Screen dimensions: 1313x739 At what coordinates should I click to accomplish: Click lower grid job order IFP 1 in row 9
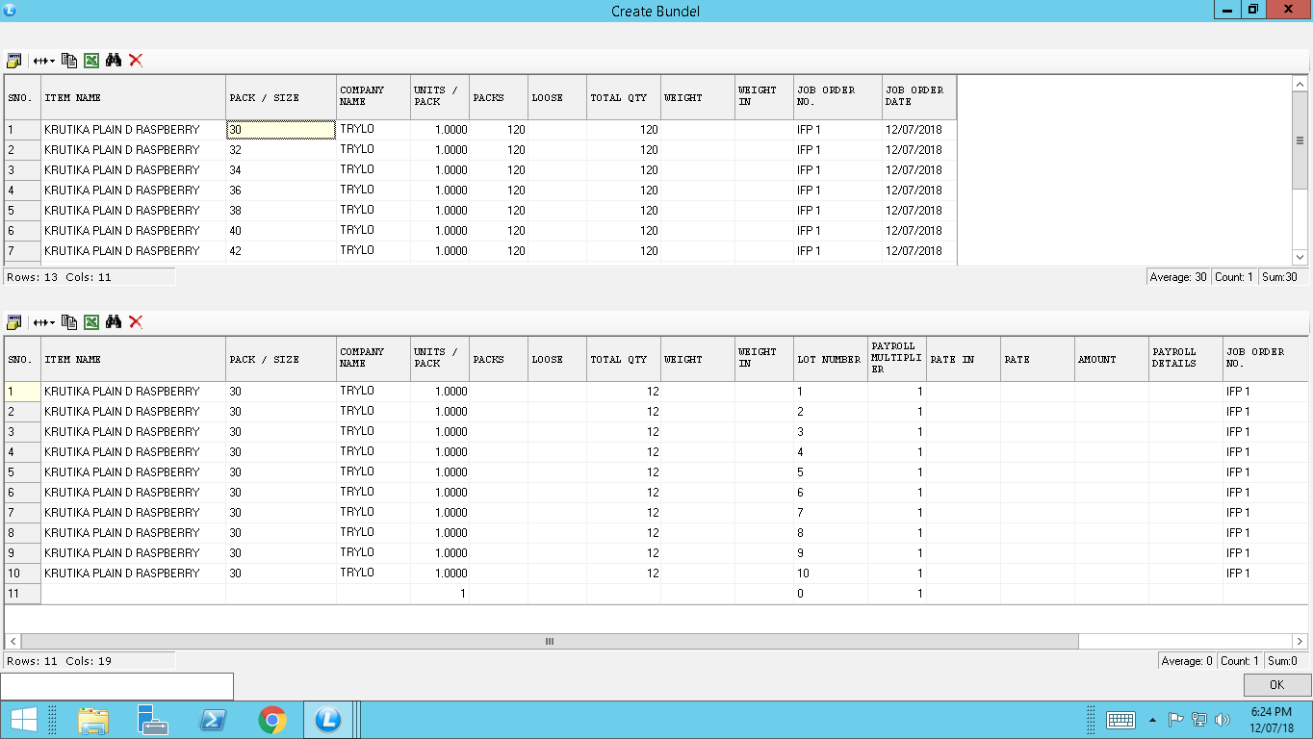1266,553
